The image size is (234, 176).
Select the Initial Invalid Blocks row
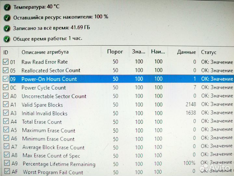tap(45, 113)
